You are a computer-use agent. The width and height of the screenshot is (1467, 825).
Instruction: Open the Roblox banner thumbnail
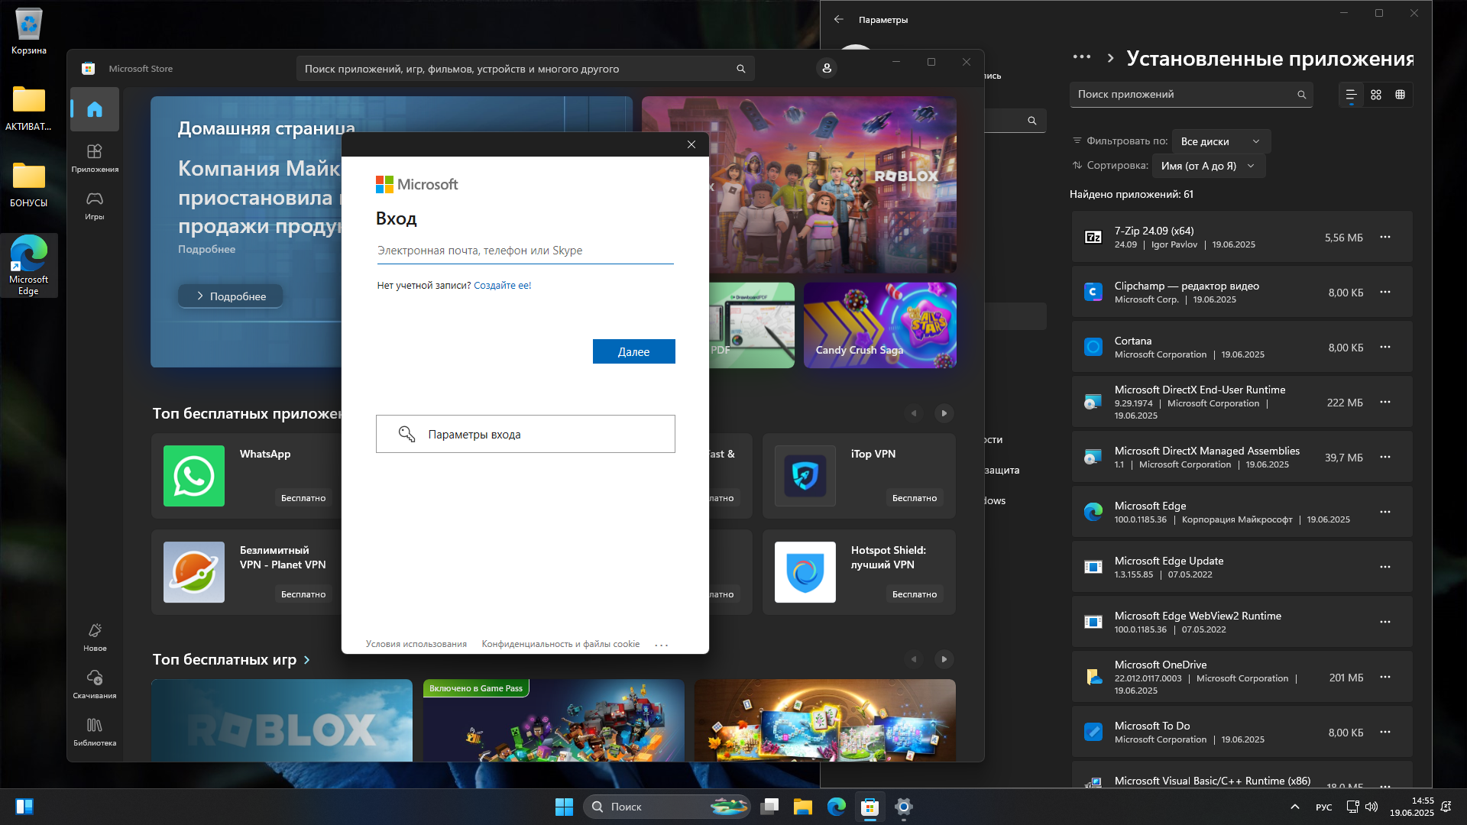point(799,185)
